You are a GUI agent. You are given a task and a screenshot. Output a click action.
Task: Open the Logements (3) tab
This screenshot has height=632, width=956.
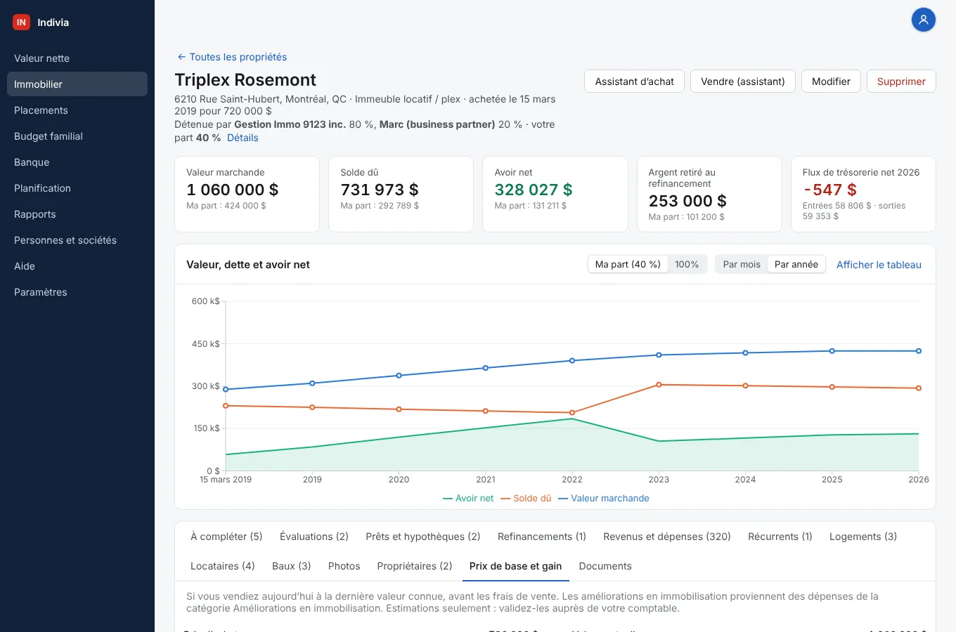pos(863,536)
